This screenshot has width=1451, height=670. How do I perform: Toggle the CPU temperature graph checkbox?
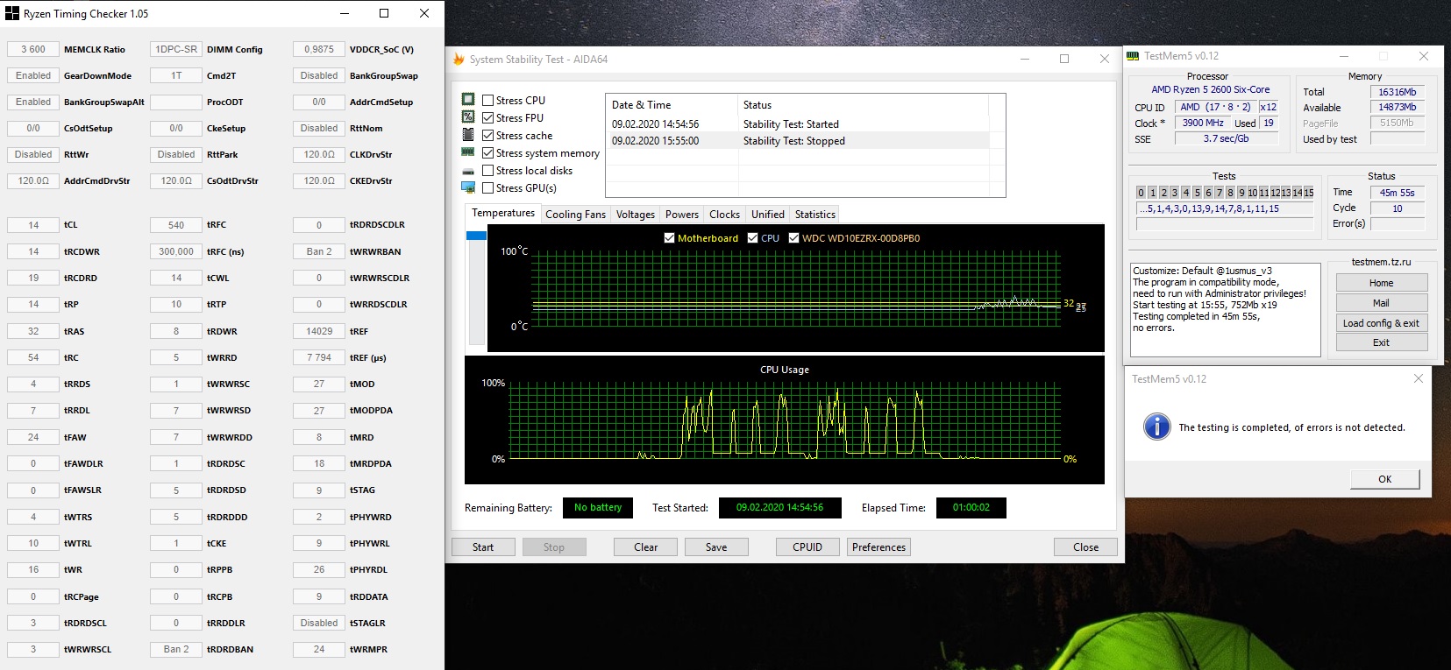click(x=752, y=237)
